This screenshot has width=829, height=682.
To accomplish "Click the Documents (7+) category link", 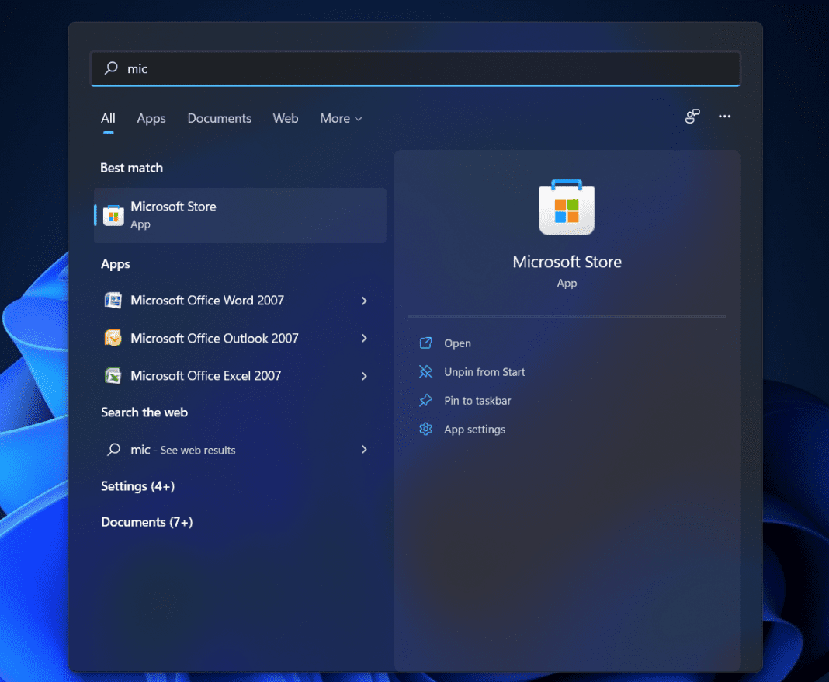I will [147, 522].
